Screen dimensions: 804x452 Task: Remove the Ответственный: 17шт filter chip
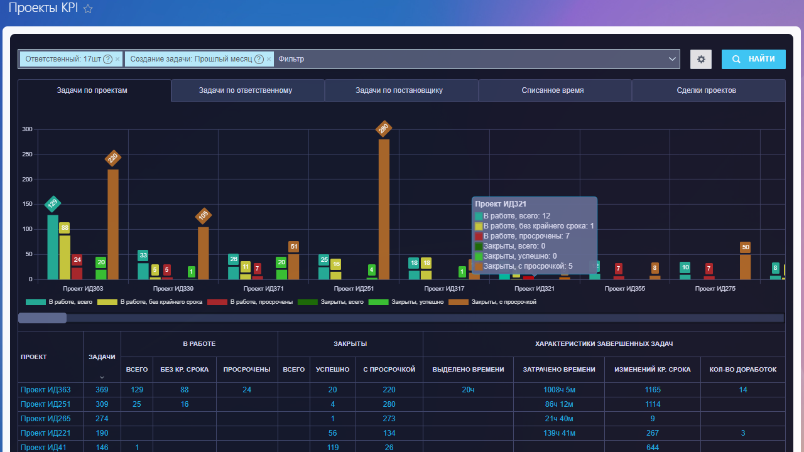pos(117,59)
